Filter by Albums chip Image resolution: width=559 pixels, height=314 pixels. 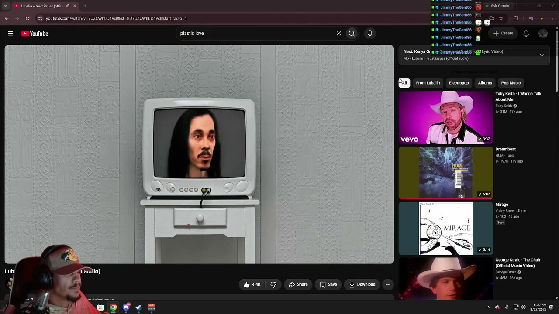[485, 83]
